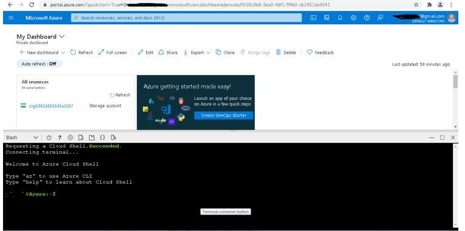Screen dimensions: 465x231
Task: Open portal Settings gear in header
Action: (354, 18)
